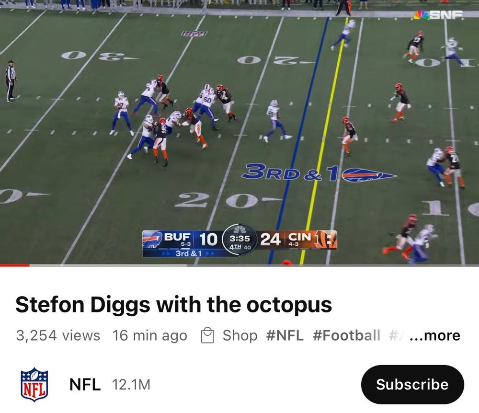The height and width of the screenshot is (413, 479).
Task: Tap the SNF network logo watermark
Action: [438, 15]
